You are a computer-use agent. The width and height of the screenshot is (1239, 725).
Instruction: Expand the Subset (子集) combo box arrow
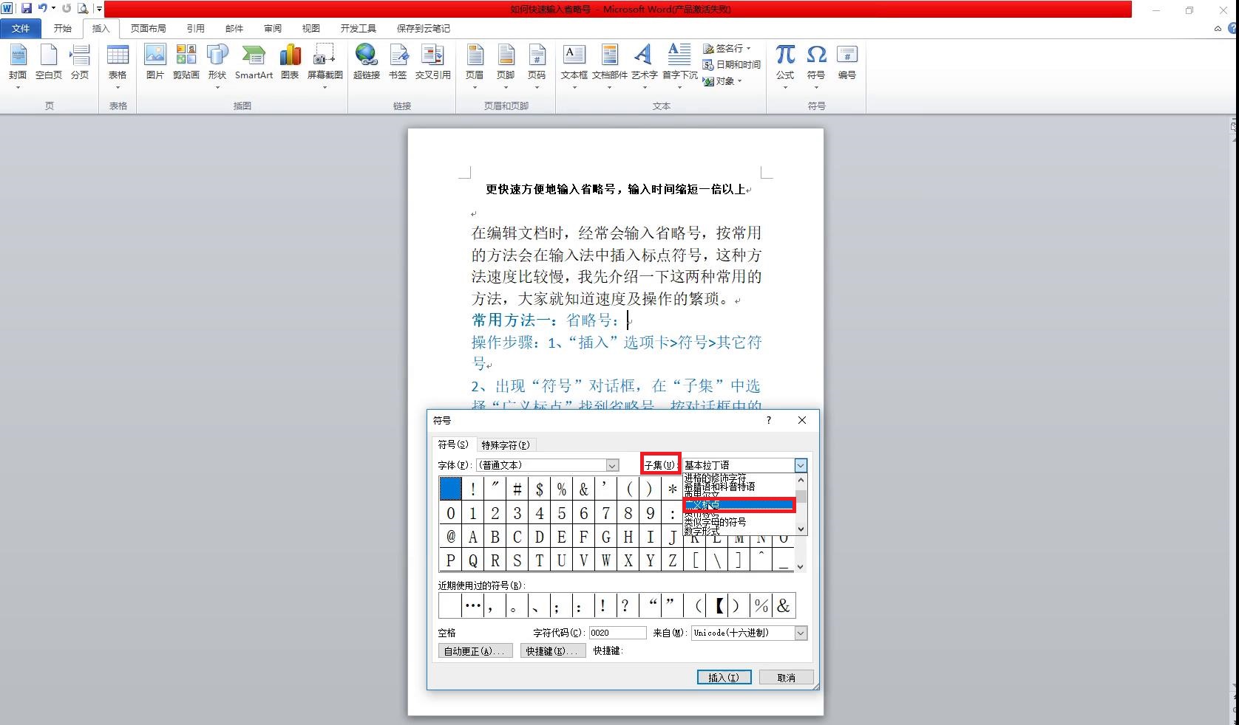pyautogui.click(x=801, y=465)
